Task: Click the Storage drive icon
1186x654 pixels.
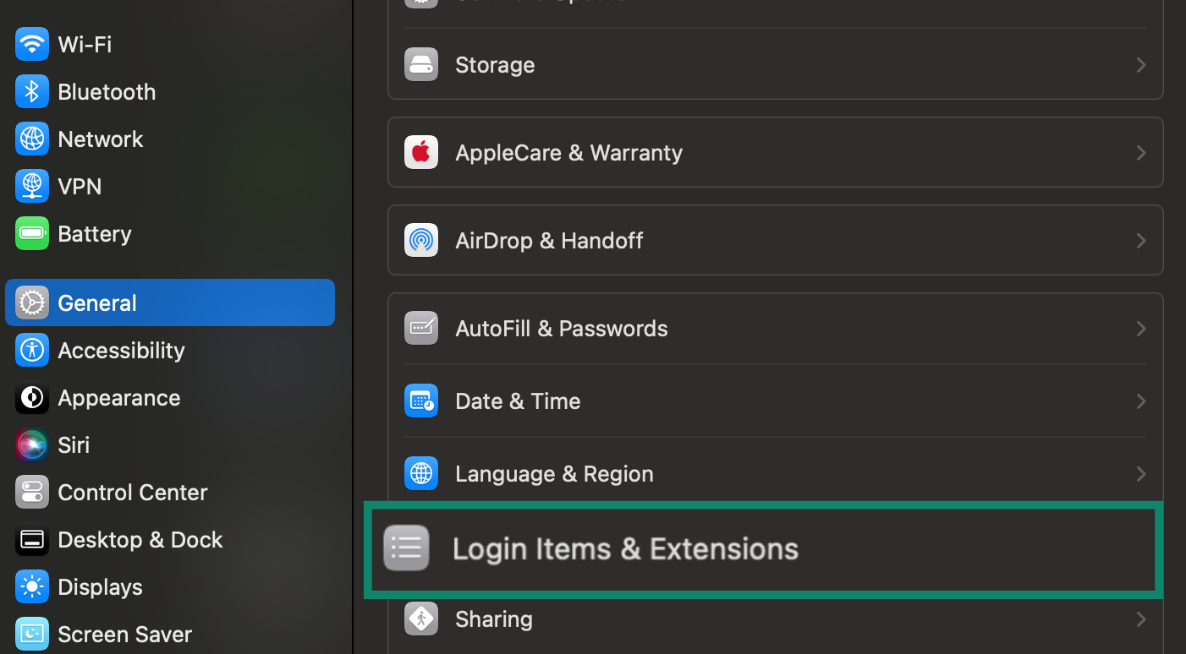Action: 420,64
